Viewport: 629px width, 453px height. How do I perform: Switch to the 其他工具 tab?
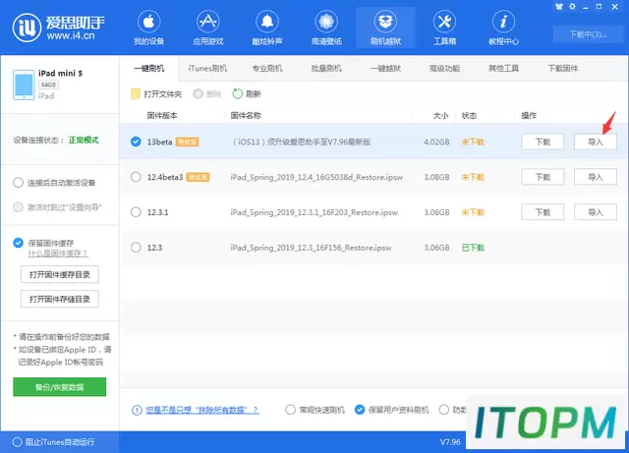(x=503, y=69)
